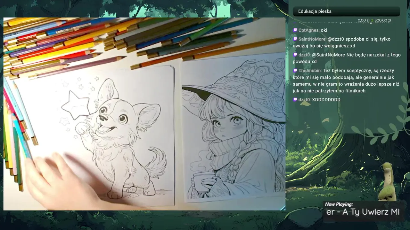Click the chat message 'oki'

click(324, 30)
